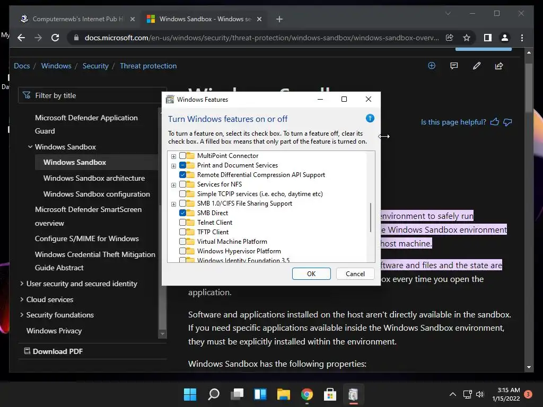Viewport: 543px width, 407px height.
Task: Open the Chrome profile icon
Action: click(505, 38)
